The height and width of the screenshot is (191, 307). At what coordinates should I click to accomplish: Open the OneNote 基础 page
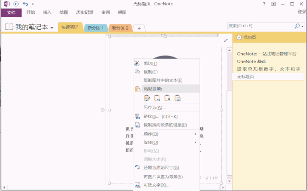[251, 62]
